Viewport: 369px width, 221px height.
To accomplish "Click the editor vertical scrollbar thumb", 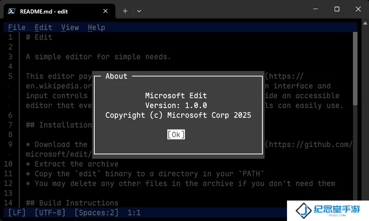I will (x=355, y=69).
